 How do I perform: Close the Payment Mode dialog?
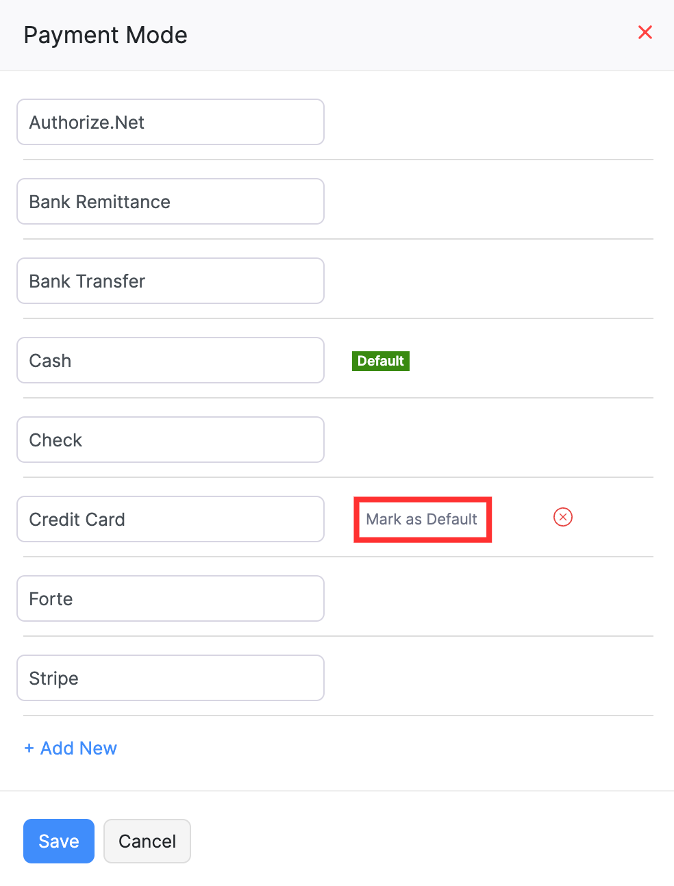click(x=645, y=32)
